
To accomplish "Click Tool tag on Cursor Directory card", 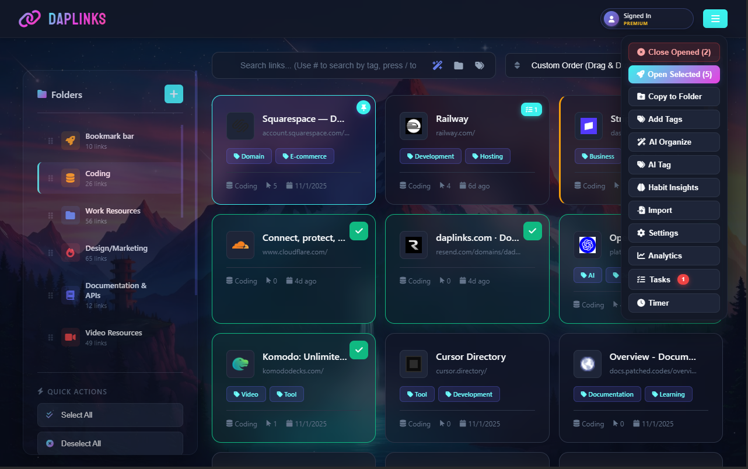I will click(417, 394).
